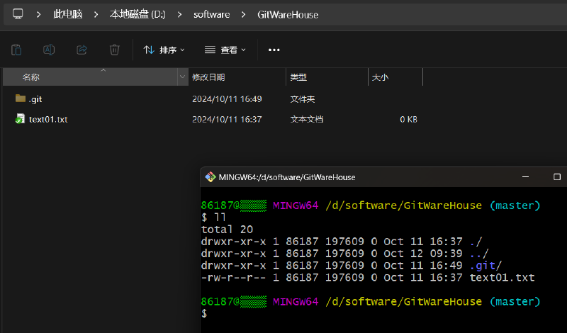Maximize the MINGW64 terminal window

pos(557,177)
